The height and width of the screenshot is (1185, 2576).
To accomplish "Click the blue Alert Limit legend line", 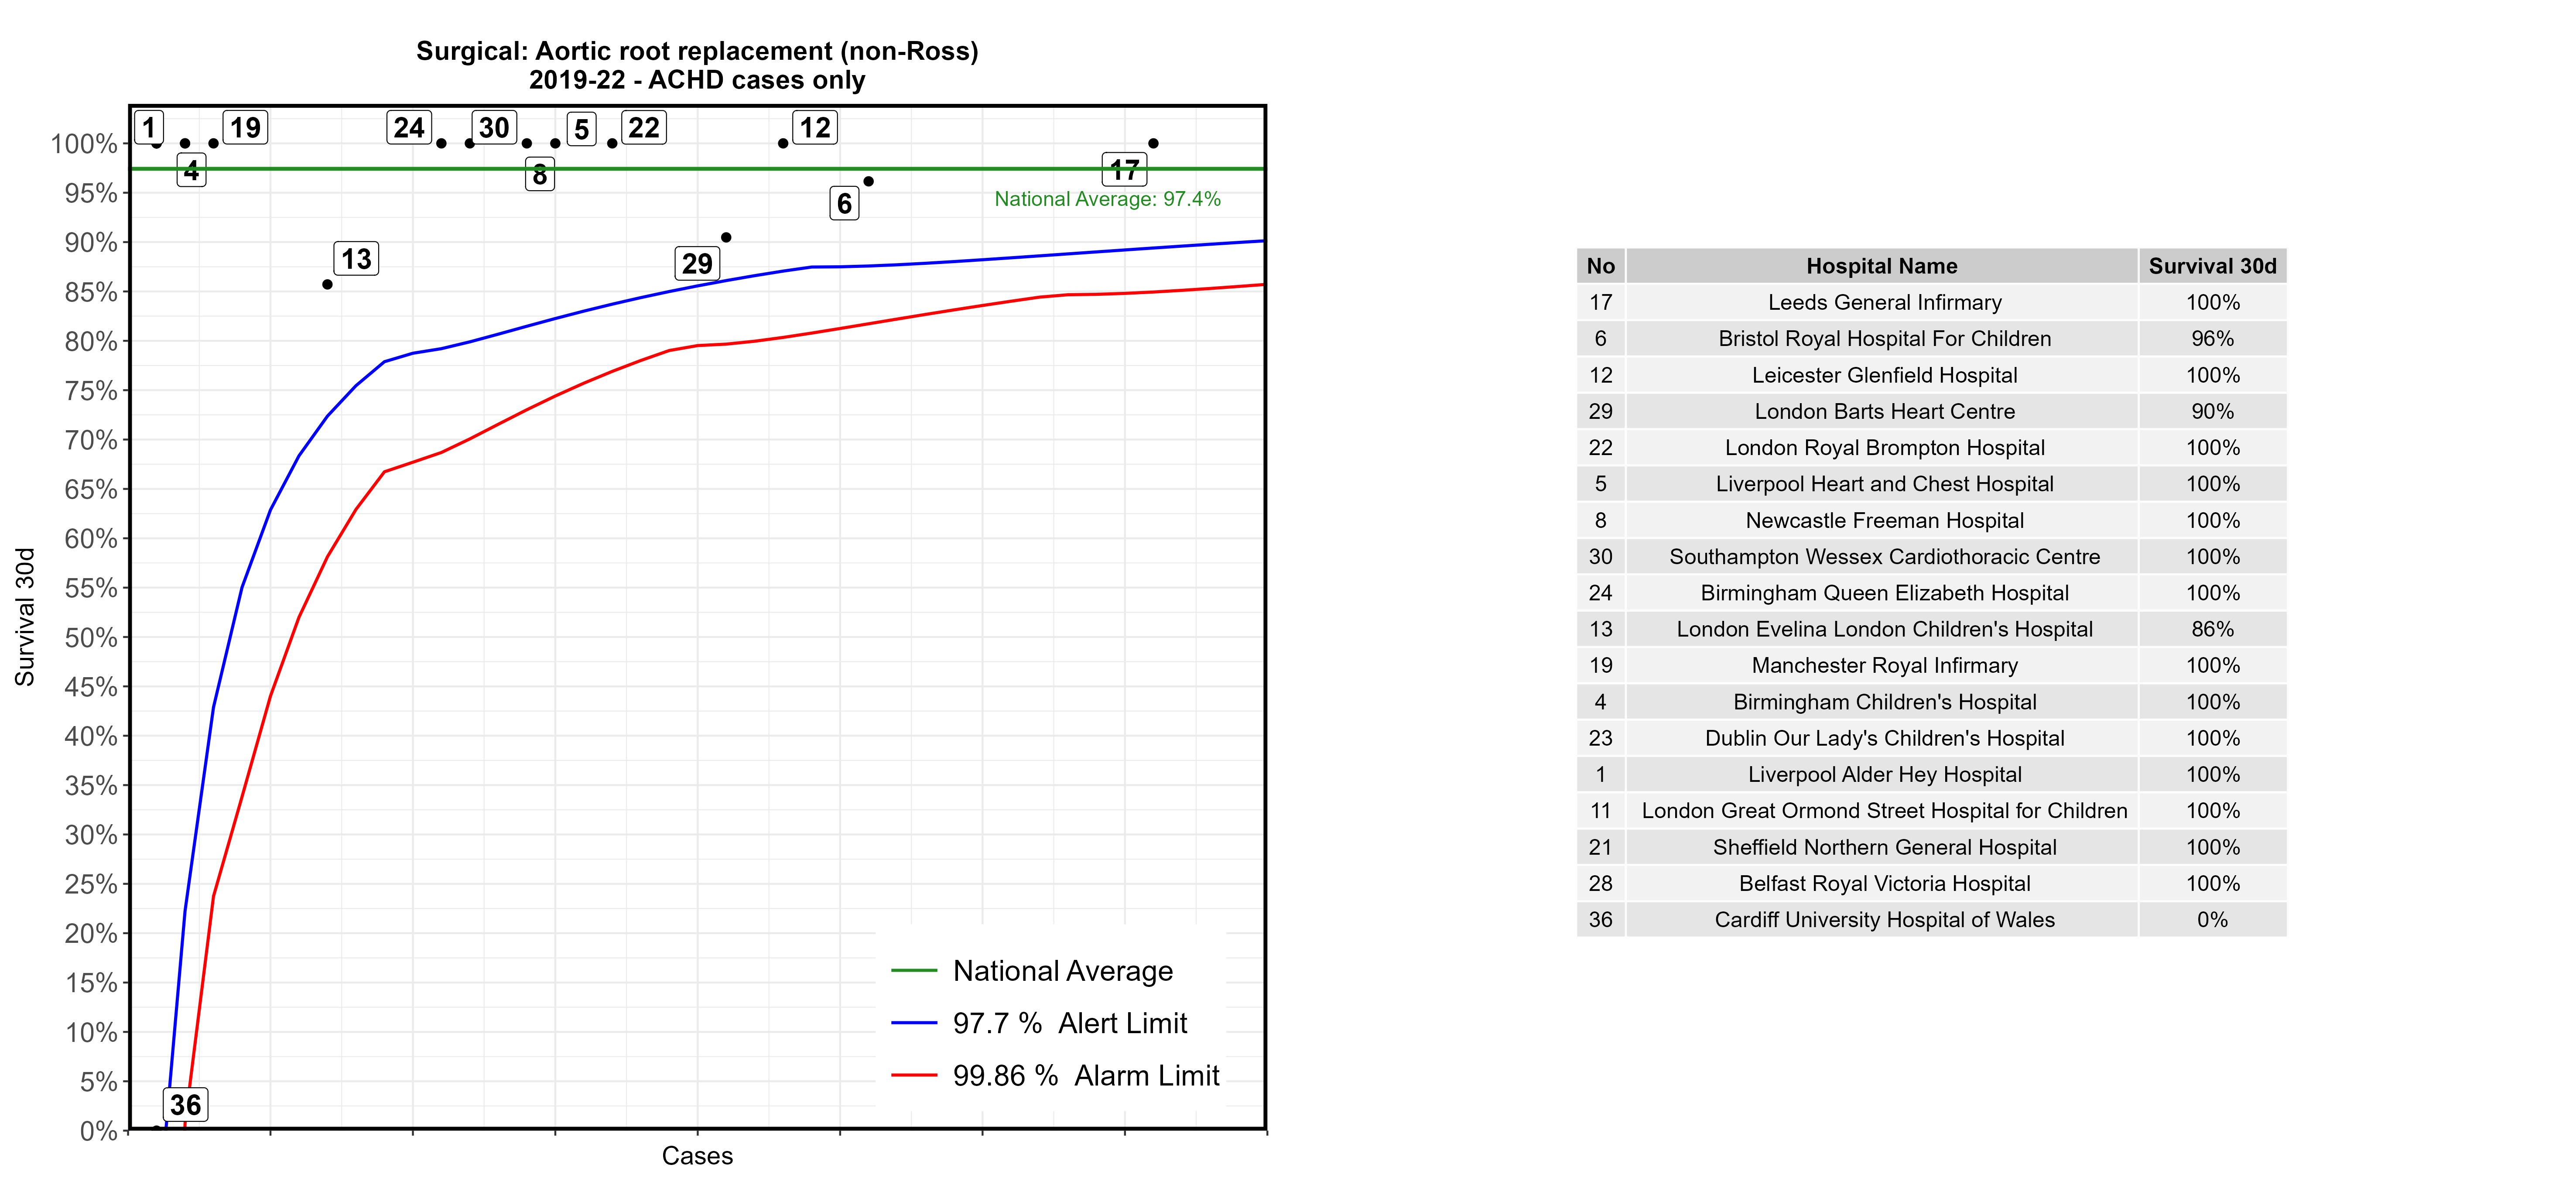I will point(913,1023).
